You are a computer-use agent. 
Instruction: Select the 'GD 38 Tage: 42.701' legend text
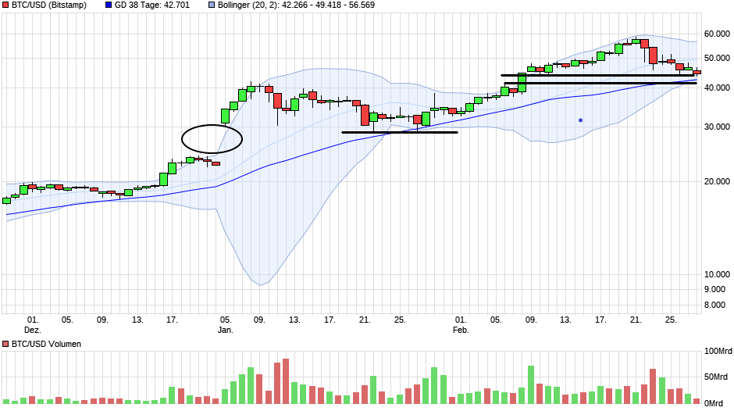pos(152,5)
